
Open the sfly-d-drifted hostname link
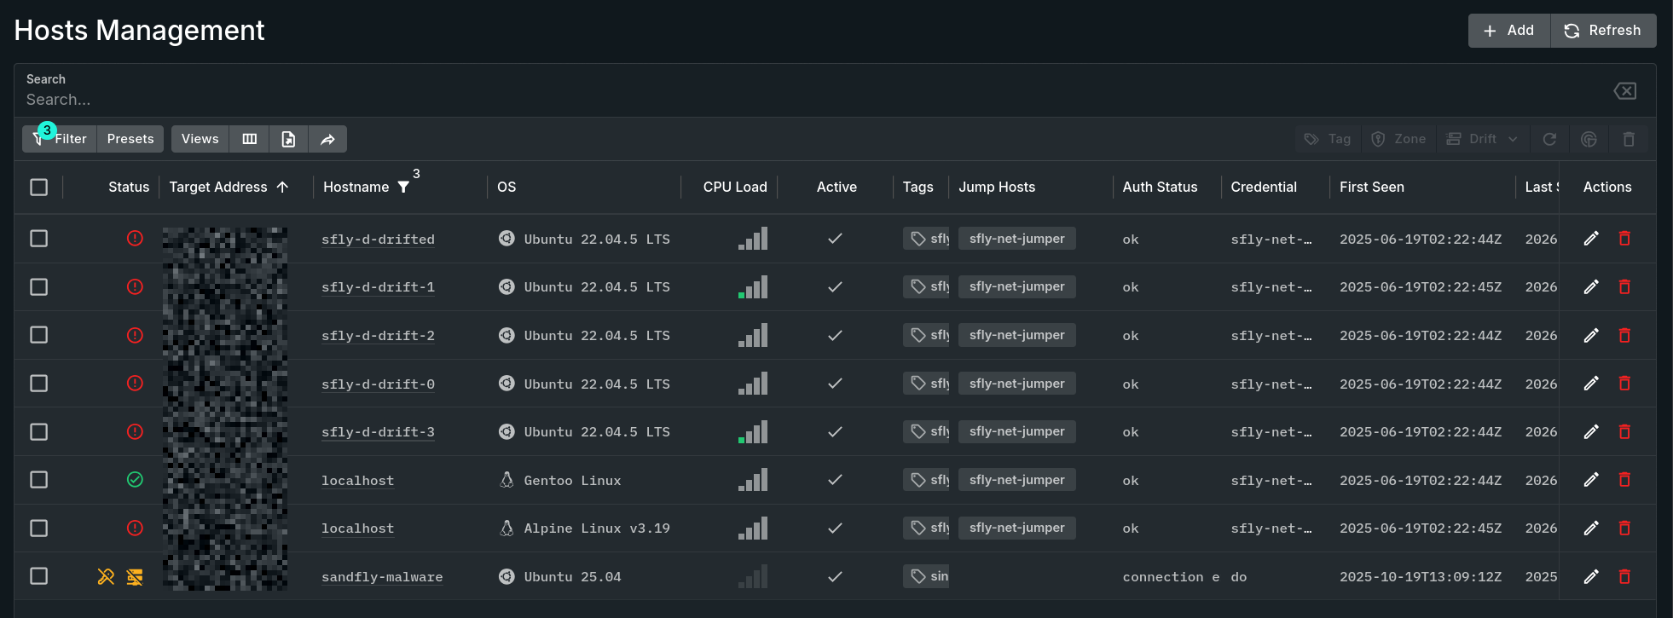coord(378,240)
